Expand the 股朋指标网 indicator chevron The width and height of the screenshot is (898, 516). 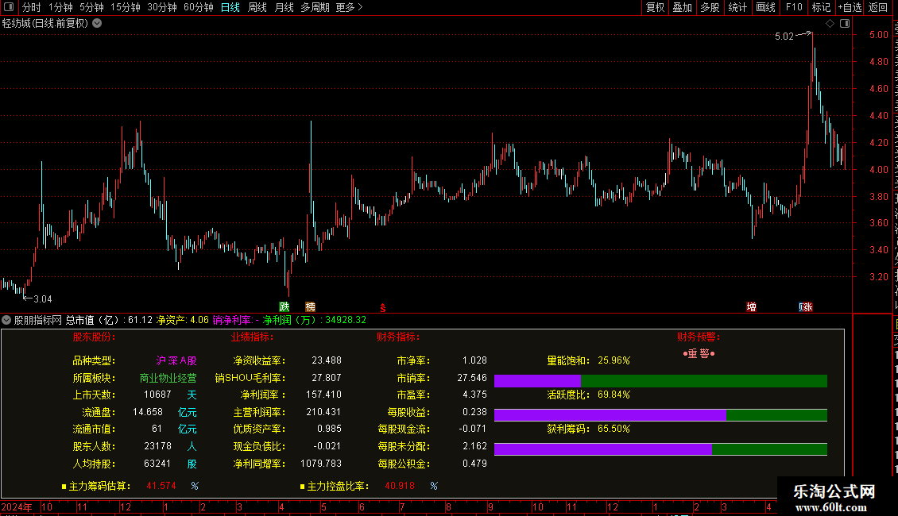[x=6, y=321]
